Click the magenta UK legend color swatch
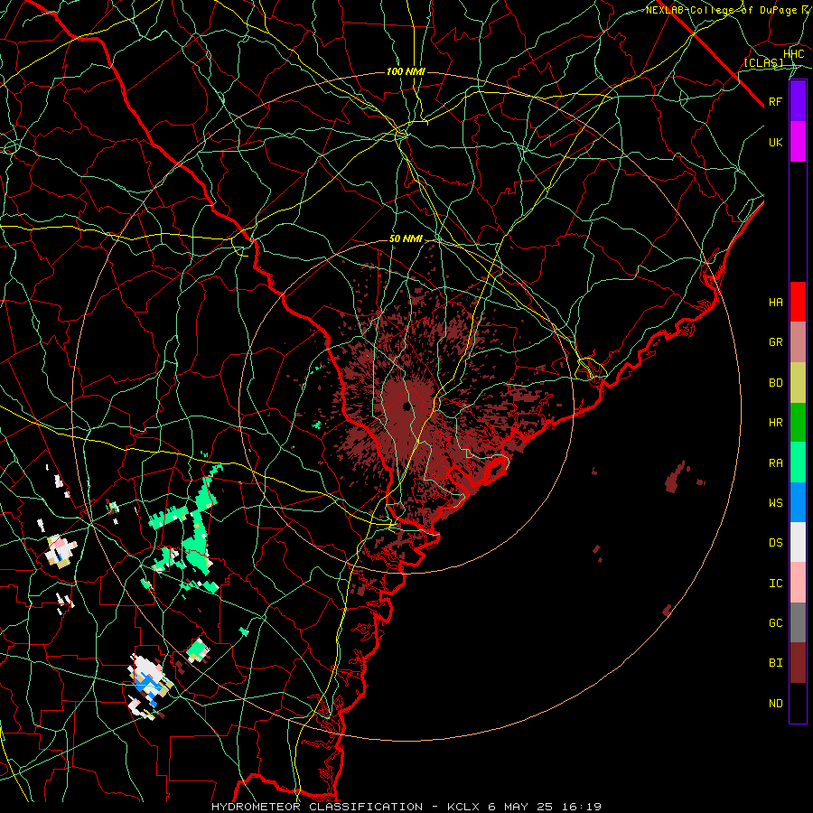The width and height of the screenshot is (813, 813). (x=798, y=142)
